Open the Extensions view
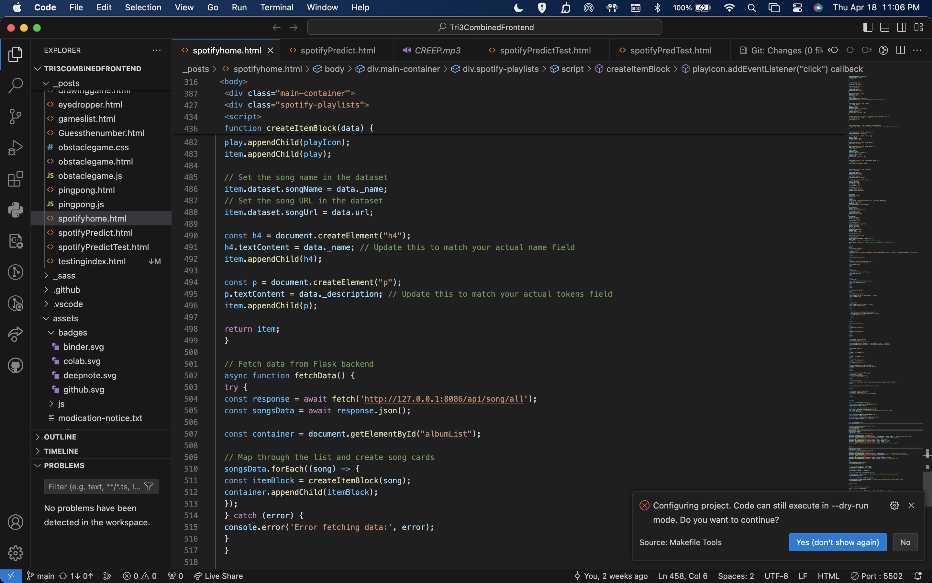Image resolution: width=932 pixels, height=583 pixels. [x=16, y=179]
